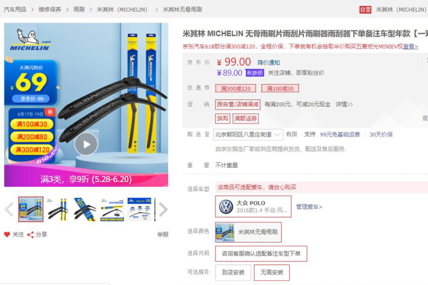Select the 到店安装 service option
Screen dimensions: 428x285
point(233,272)
